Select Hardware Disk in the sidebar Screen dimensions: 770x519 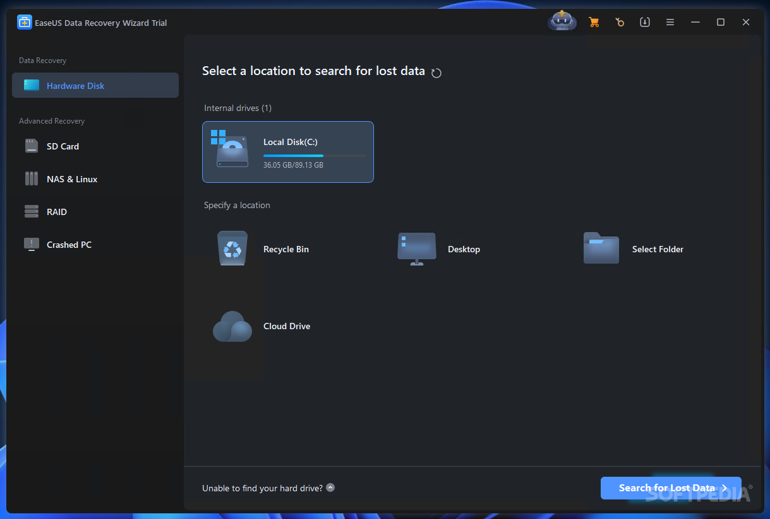click(x=95, y=85)
